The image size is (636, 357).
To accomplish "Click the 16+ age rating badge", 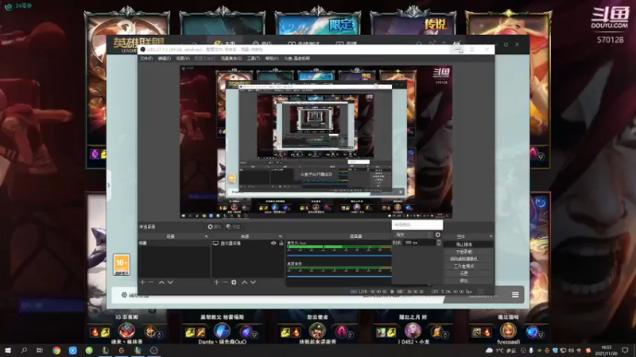I will pos(122,265).
